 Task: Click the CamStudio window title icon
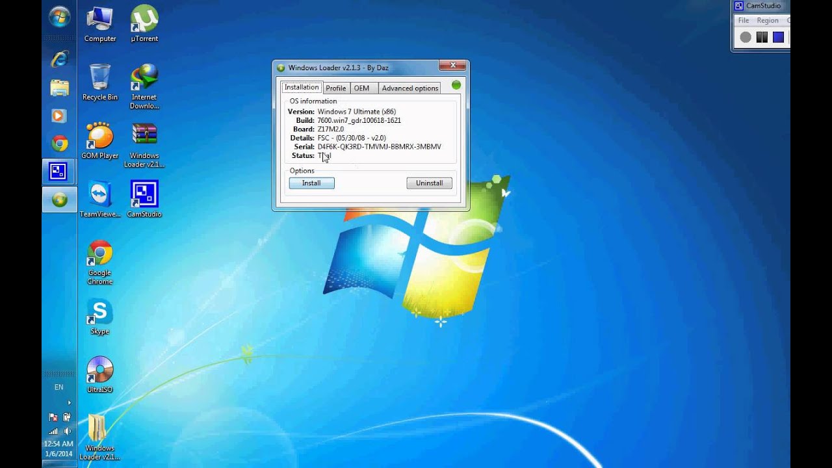(738, 6)
